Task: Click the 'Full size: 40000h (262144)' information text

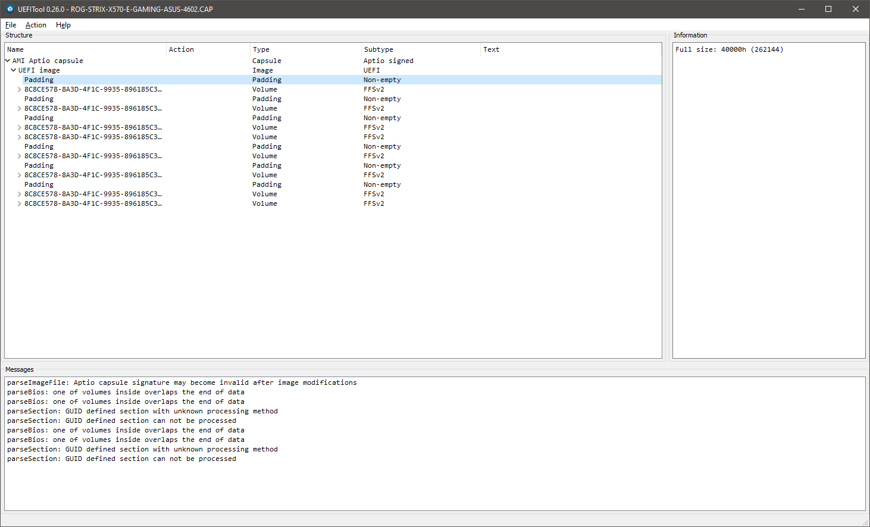Action: click(x=729, y=49)
